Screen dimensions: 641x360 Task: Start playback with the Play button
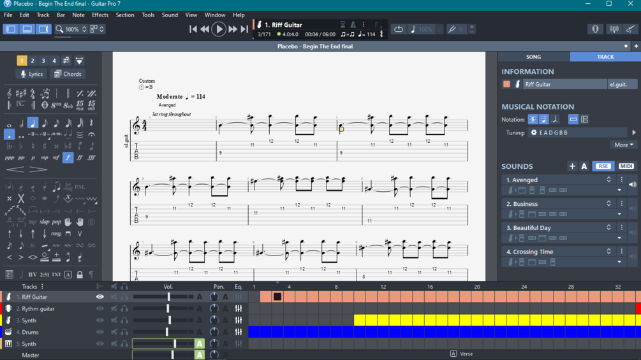coord(219,29)
